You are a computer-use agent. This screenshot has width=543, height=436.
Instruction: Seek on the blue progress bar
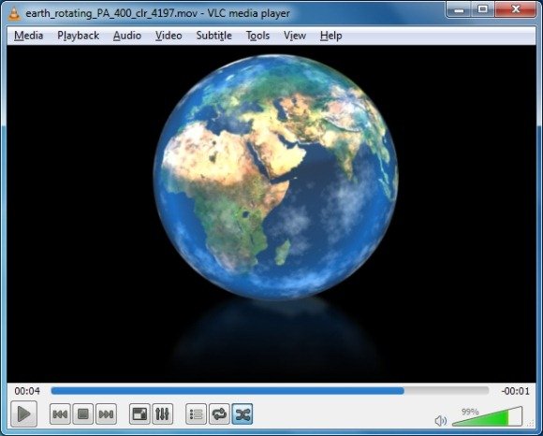click(x=270, y=391)
